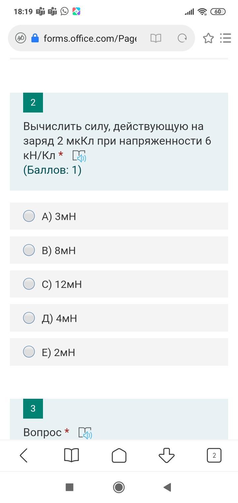Play immersive reader for question 2
238x503 pixels.
click(79, 156)
